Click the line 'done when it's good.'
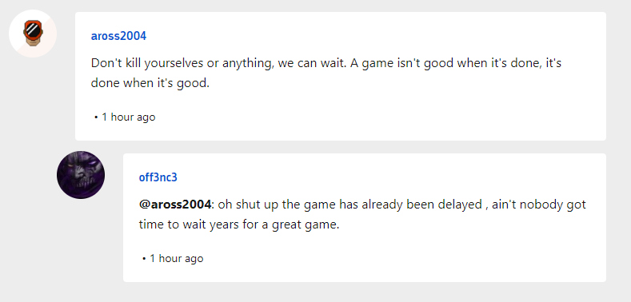This screenshot has height=302, width=631. pyautogui.click(x=150, y=84)
